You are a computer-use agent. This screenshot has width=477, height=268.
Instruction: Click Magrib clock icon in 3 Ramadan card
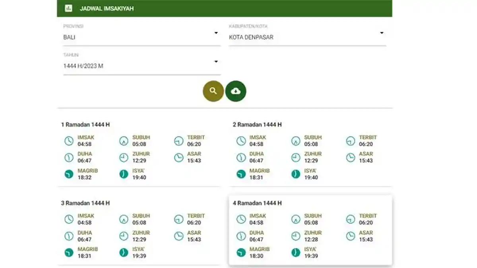point(69,253)
